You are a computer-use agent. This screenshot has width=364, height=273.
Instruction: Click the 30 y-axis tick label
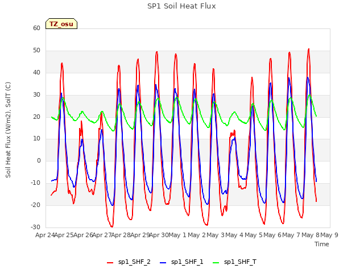tap(36, 95)
